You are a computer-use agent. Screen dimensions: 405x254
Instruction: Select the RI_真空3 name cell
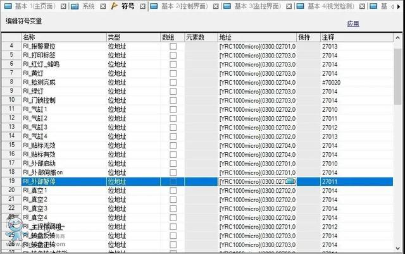click(x=64, y=209)
